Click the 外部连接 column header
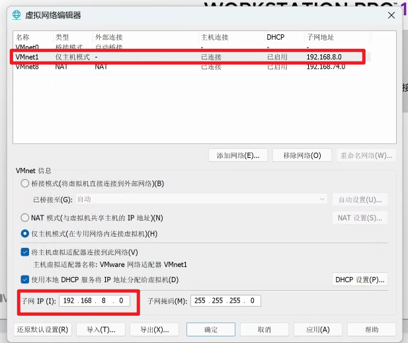408x343 pixels. click(x=145, y=37)
